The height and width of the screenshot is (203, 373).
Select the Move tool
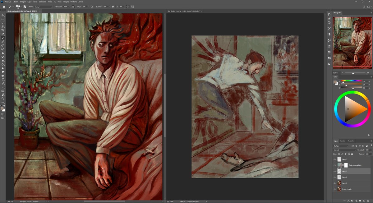[3, 15]
